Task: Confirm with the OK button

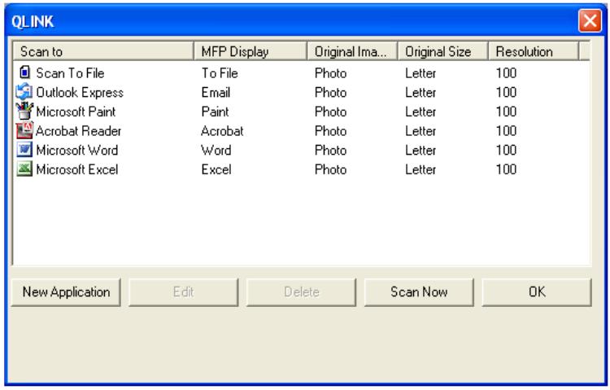Action: click(x=537, y=291)
